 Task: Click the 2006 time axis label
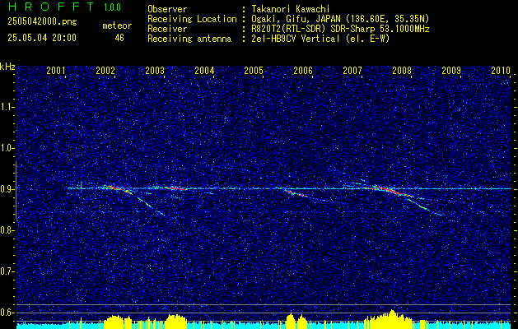pyautogui.click(x=303, y=70)
